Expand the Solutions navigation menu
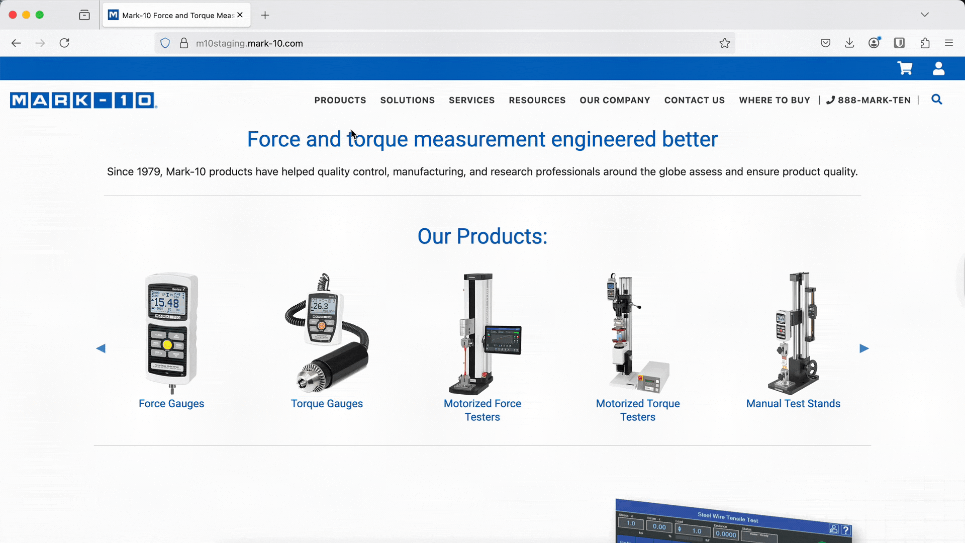The image size is (965, 543). point(407,100)
